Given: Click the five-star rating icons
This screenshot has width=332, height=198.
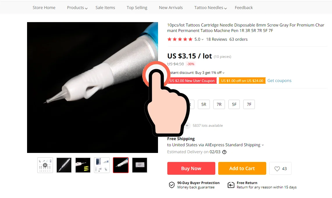Looking at the screenshot, I should tap(180, 39).
